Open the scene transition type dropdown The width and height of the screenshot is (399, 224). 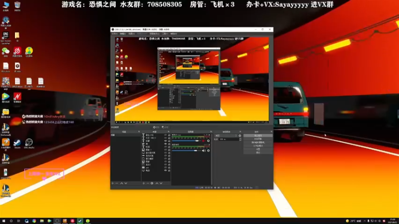click(226, 135)
